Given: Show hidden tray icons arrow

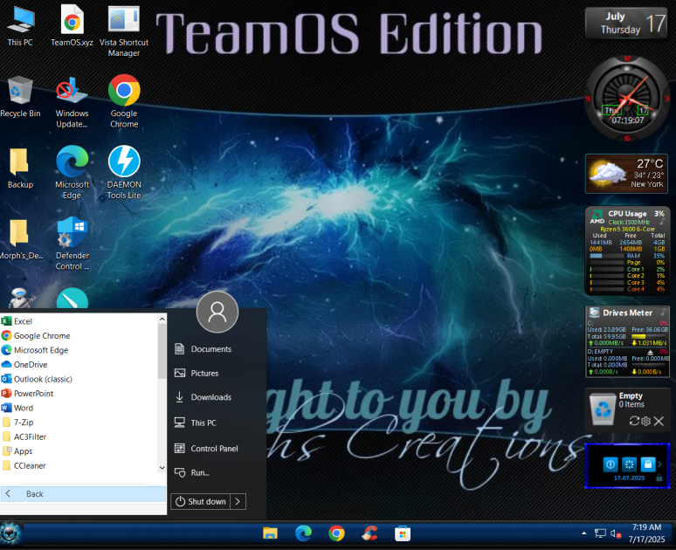Looking at the screenshot, I should tap(583, 533).
